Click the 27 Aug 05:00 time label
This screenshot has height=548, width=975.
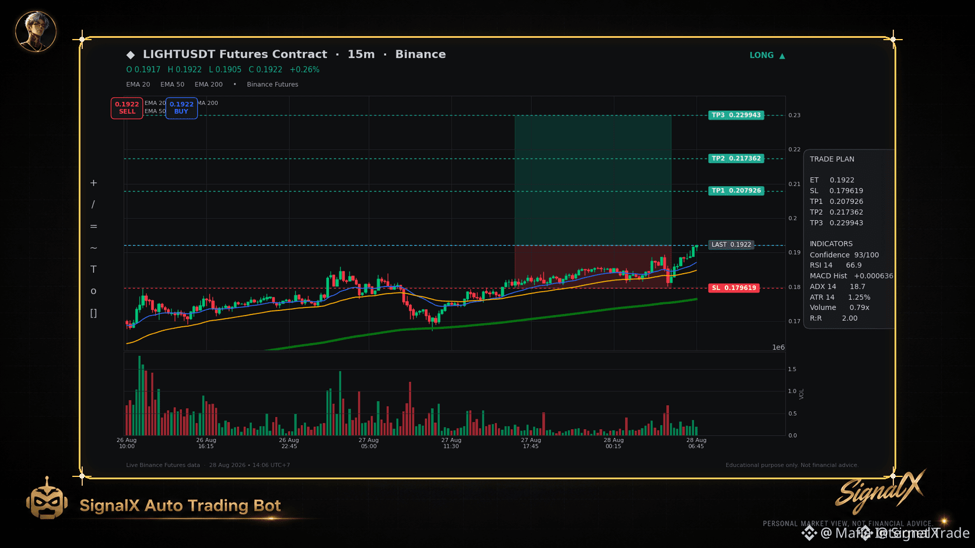369,443
